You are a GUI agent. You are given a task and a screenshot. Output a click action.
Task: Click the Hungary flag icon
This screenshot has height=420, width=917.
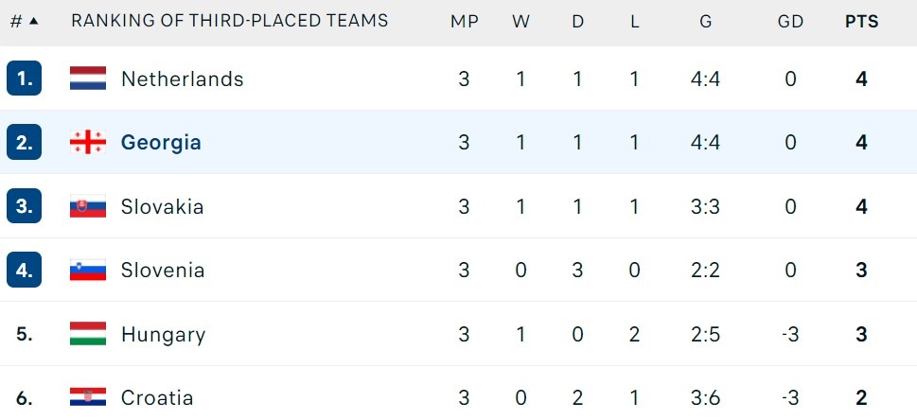point(88,334)
